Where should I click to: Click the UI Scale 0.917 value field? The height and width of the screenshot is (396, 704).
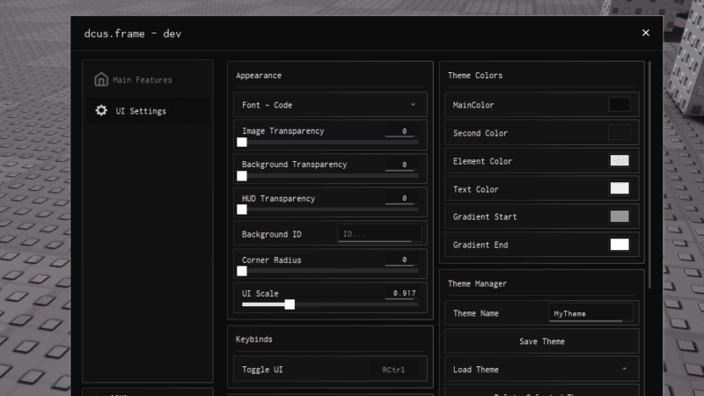[x=401, y=293]
